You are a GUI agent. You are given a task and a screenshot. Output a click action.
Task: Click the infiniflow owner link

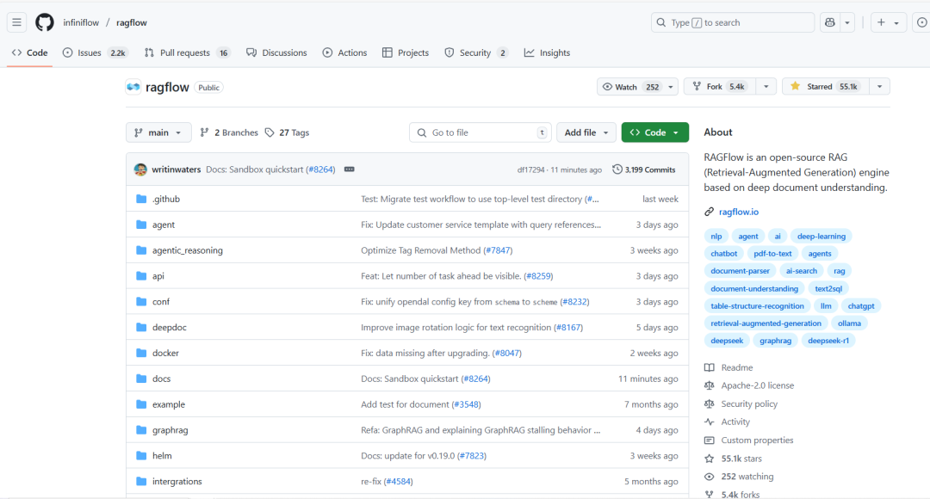[81, 22]
